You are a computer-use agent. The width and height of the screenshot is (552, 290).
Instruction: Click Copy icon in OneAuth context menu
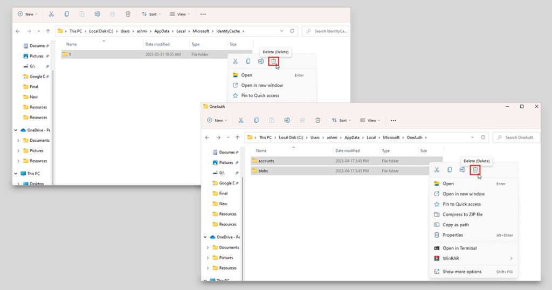pos(450,170)
